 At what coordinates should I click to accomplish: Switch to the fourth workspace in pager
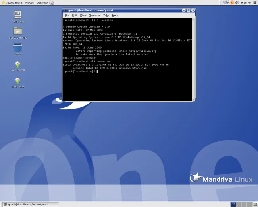(249, 204)
